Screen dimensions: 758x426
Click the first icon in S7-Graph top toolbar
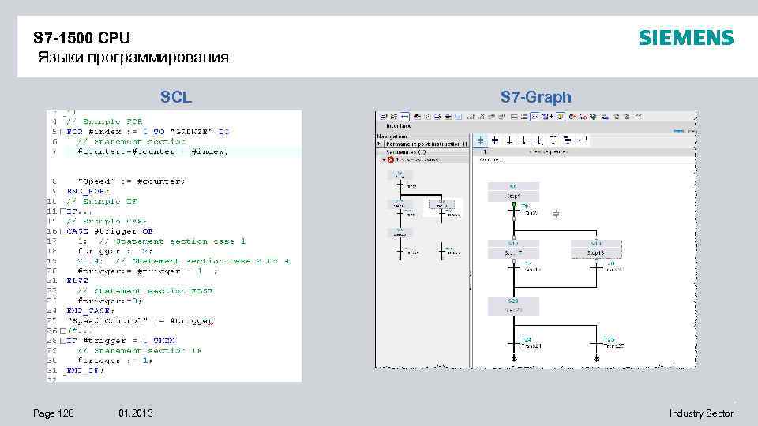pyautogui.click(x=384, y=117)
